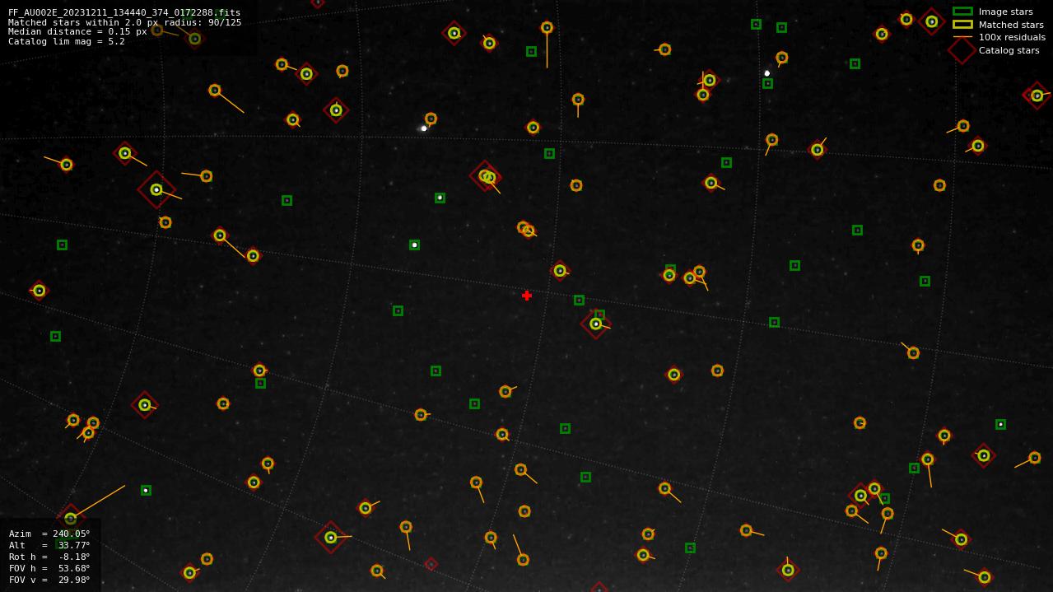Click the FF_AU002E .fits file name text

pyautogui.click(x=124, y=12)
